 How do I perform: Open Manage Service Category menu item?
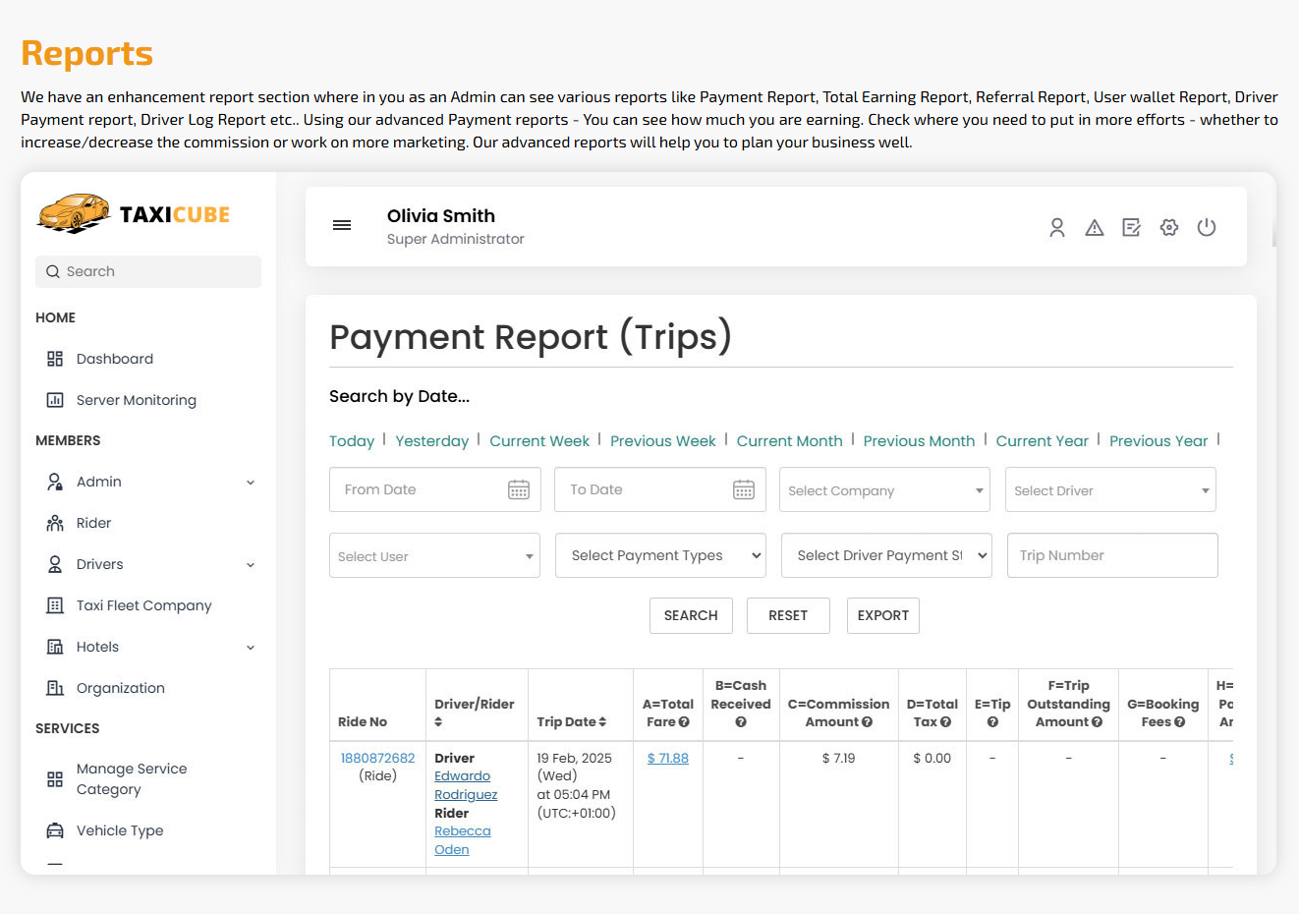132,779
